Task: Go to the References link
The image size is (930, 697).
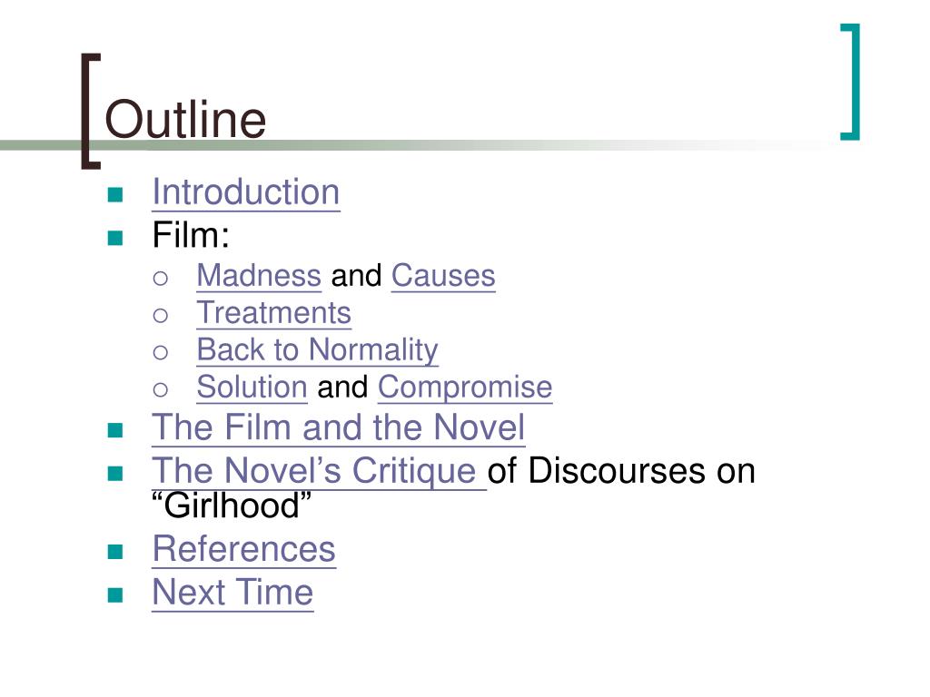Action: click(x=244, y=549)
